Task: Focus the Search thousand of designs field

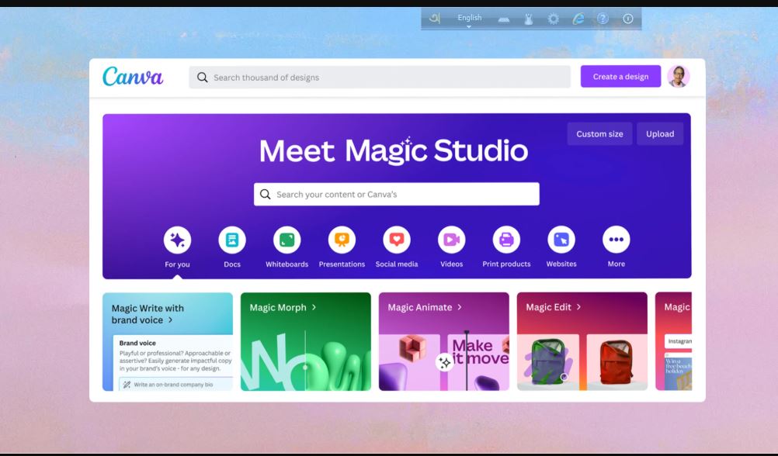Action: coord(380,78)
